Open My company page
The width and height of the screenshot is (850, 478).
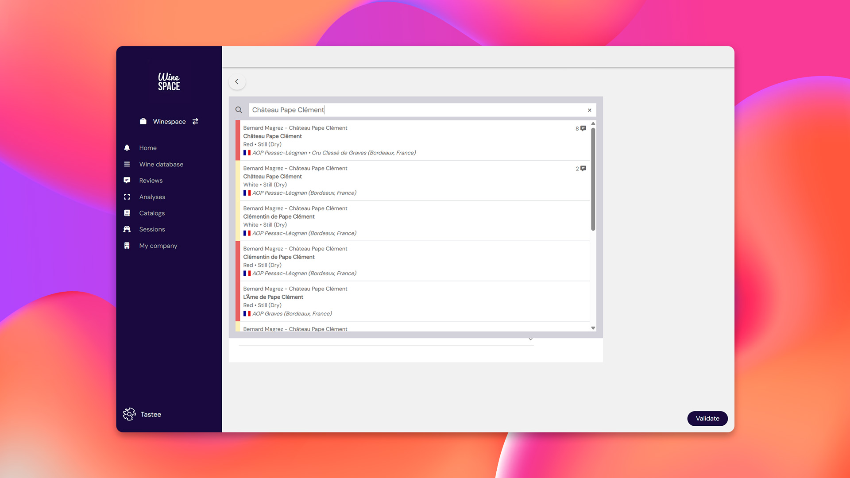click(158, 246)
